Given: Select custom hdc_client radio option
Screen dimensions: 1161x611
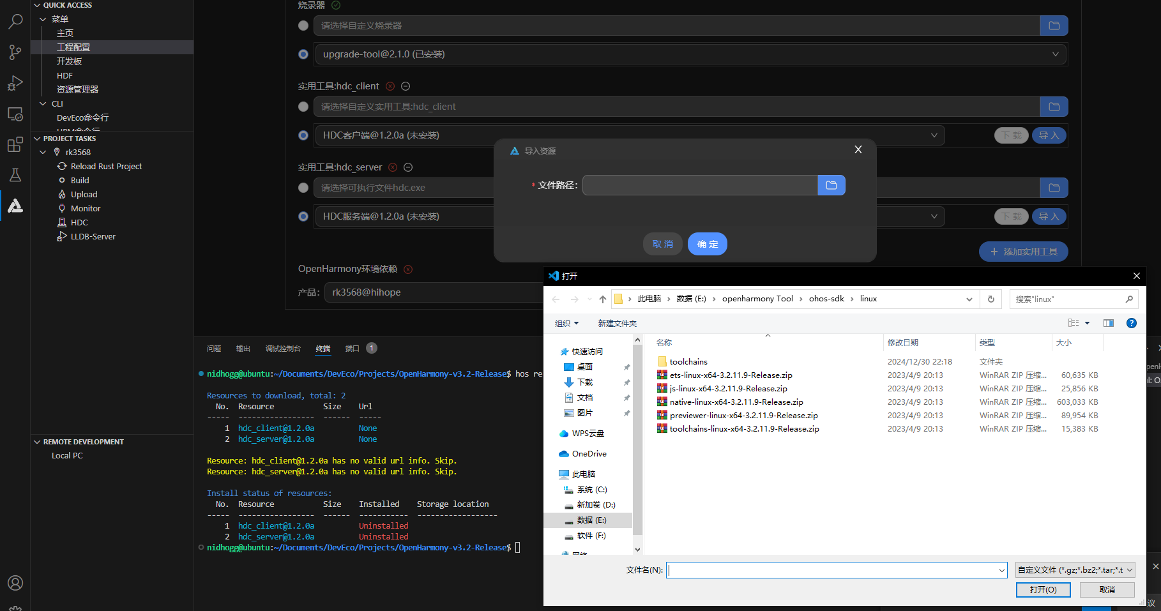Looking at the screenshot, I should tap(303, 107).
